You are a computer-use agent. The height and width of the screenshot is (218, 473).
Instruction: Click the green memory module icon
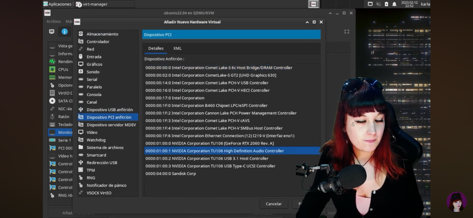pos(52,77)
